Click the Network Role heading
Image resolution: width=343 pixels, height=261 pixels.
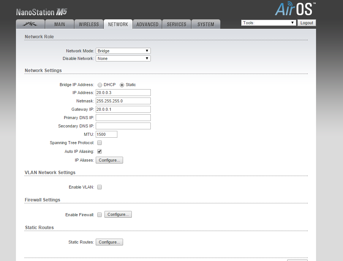point(39,37)
